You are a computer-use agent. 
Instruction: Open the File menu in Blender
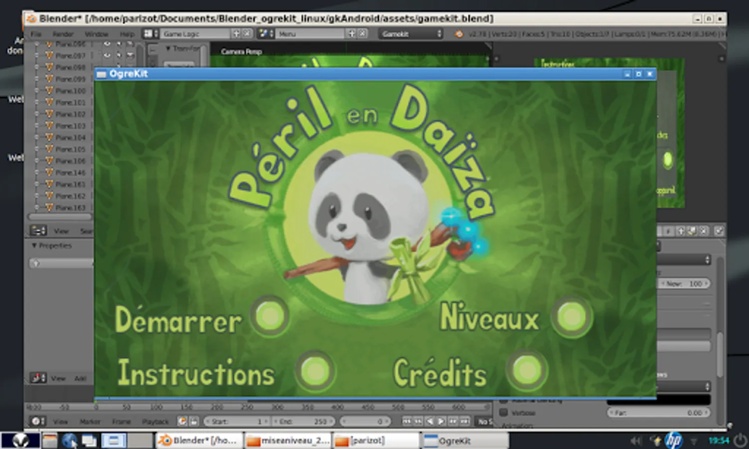(36, 34)
